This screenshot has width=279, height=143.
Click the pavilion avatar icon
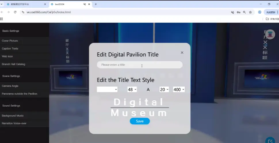coord(270,34)
